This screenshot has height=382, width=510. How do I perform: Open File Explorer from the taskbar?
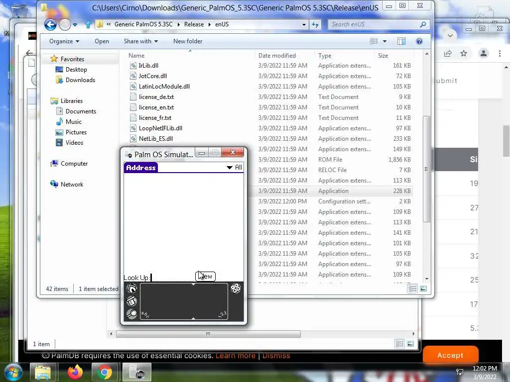click(43, 372)
